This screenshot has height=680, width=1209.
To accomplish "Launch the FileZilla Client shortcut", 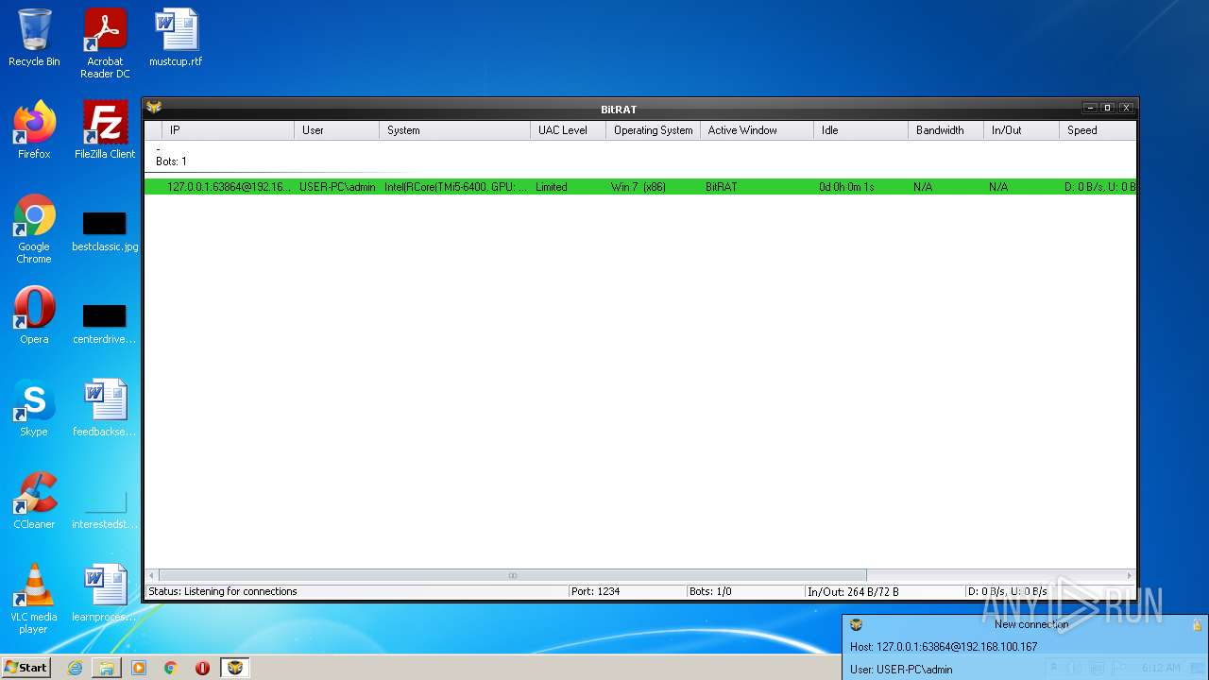I will [105, 130].
